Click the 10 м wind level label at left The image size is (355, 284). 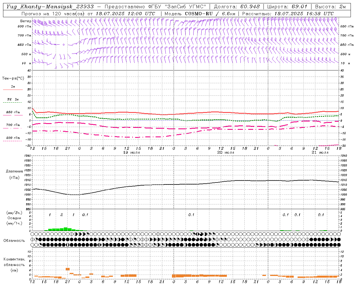tap(27, 63)
